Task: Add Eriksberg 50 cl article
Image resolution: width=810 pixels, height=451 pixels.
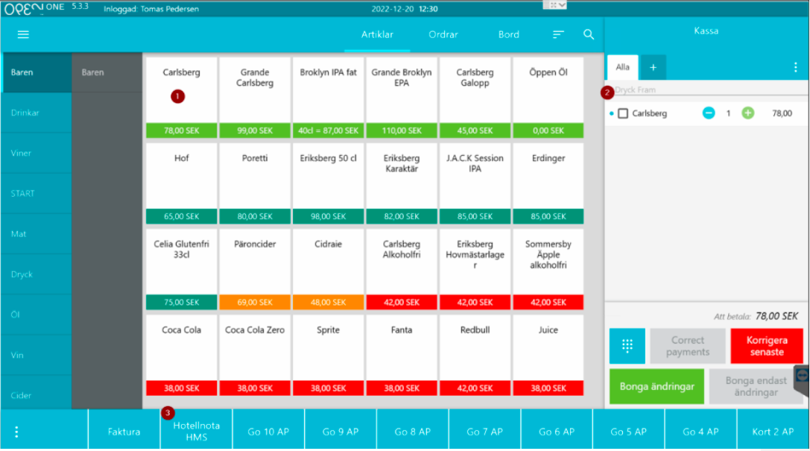Action: tap(328, 183)
